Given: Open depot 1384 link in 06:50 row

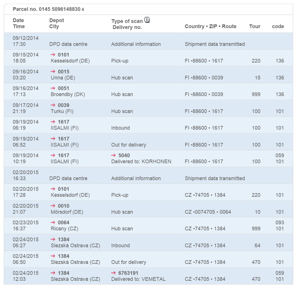Looking at the screenshot, I should [63, 256].
